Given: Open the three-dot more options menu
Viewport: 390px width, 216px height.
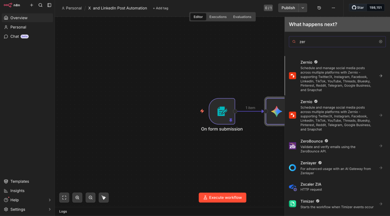Looking at the screenshot, I should (x=333, y=8).
